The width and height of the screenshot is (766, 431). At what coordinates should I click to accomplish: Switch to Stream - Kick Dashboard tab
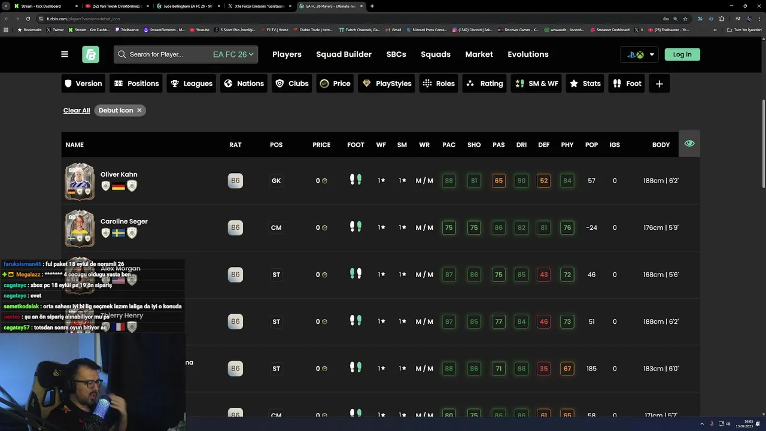click(x=45, y=6)
